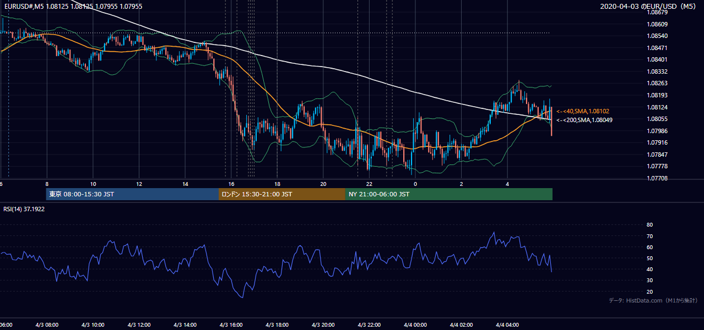Click hour label 14 under price chart

[x=185, y=184]
